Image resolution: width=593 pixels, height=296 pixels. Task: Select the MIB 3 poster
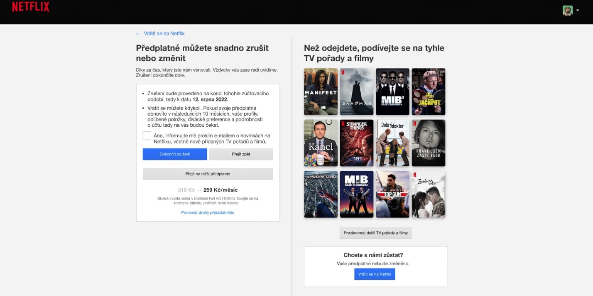(x=392, y=91)
